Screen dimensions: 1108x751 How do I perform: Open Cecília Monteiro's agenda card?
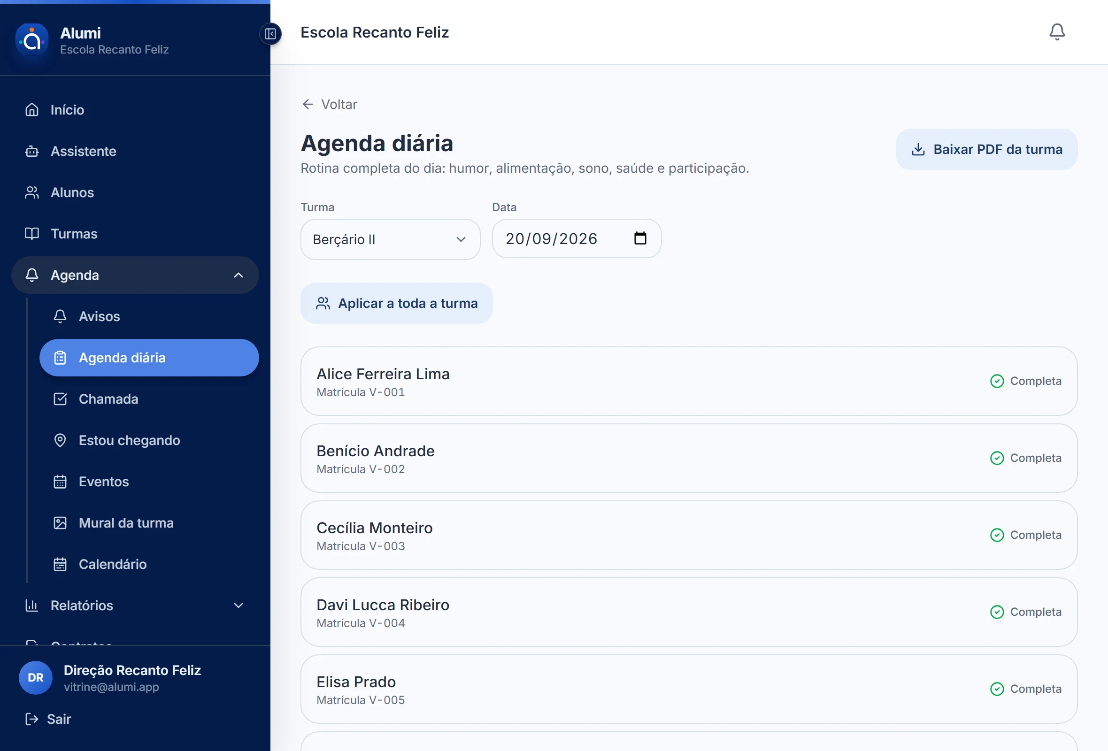pos(689,535)
